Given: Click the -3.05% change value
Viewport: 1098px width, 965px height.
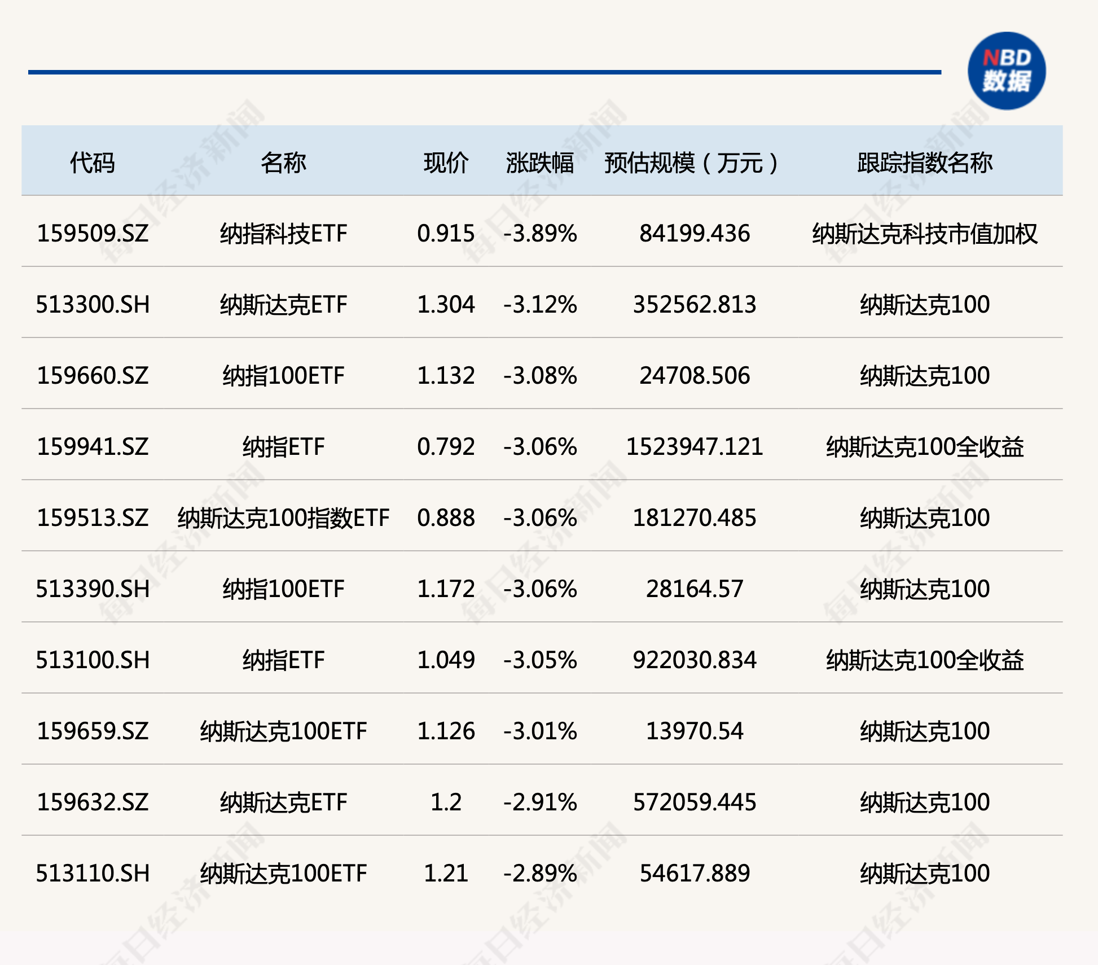Looking at the screenshot, I should click(540, 660).
